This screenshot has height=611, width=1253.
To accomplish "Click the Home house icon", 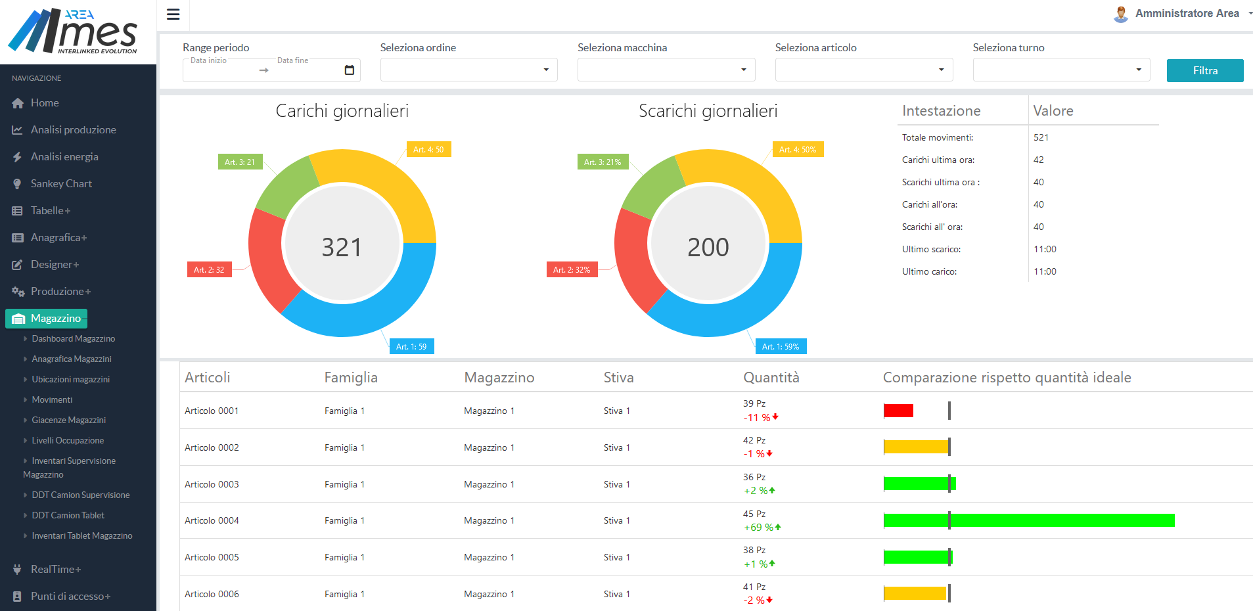I will coord(18,103).
